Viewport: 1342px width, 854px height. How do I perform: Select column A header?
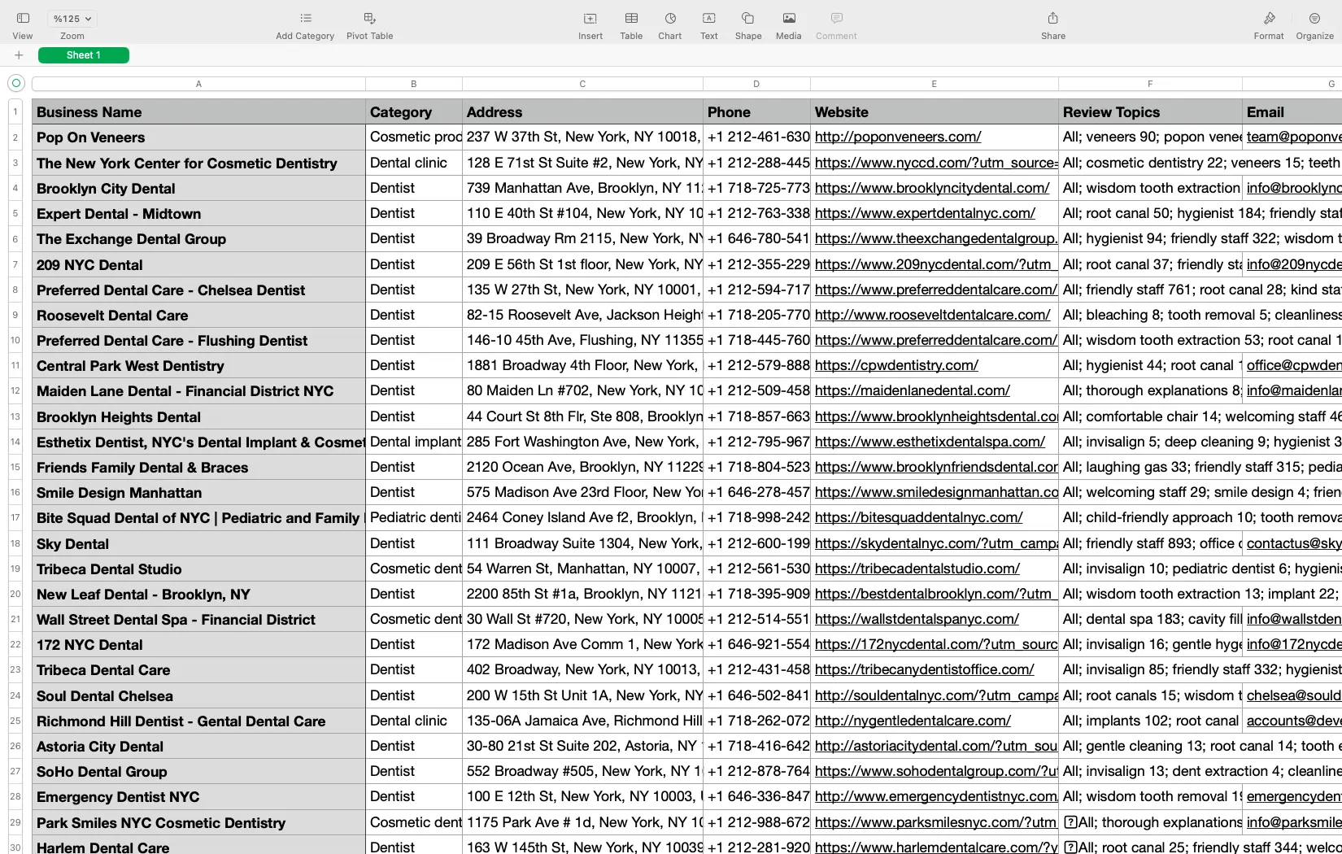click(x=198, y=84)
